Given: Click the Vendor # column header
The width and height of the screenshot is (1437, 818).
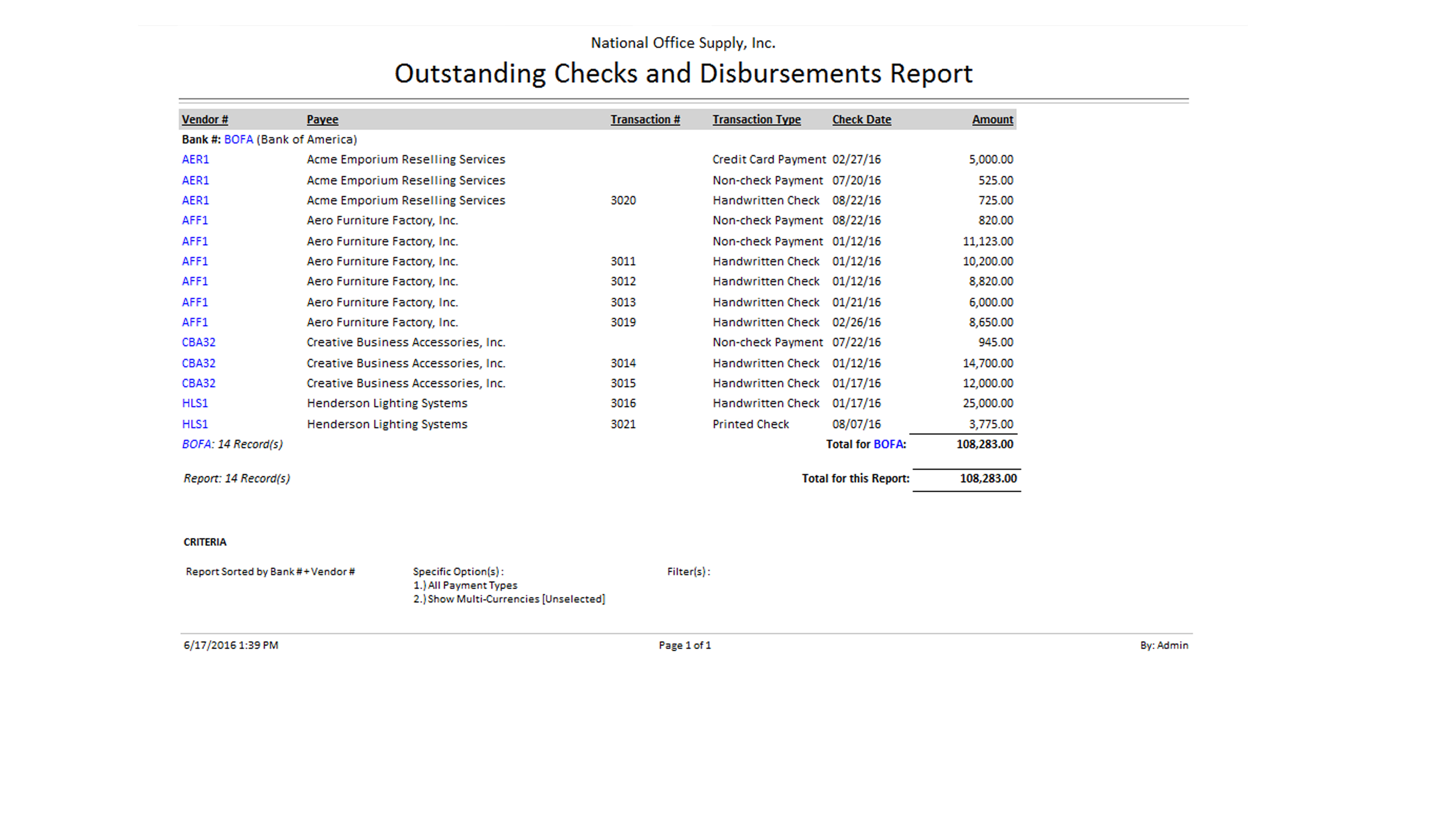Looking at the screenshot, I should pos(204,119).
